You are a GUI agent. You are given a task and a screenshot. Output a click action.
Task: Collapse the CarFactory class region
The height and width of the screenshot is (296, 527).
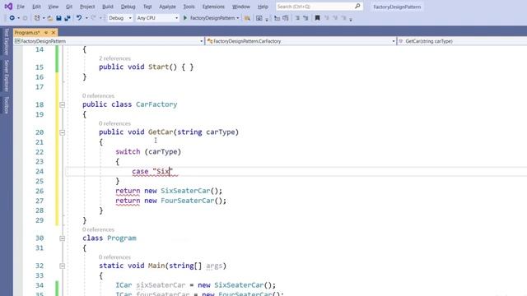point(63,105)
